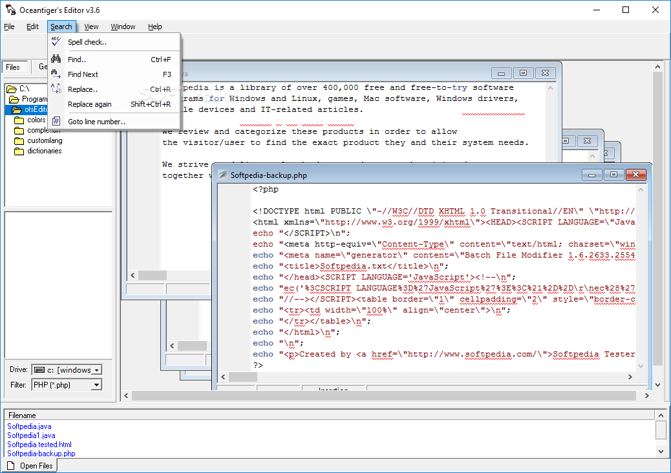Click the Goto line number hash icon
The image size is (671, 473).
pos(56,121)
